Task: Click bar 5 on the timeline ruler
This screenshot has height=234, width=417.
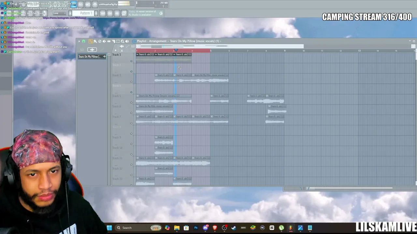Action: pos(210,51)
